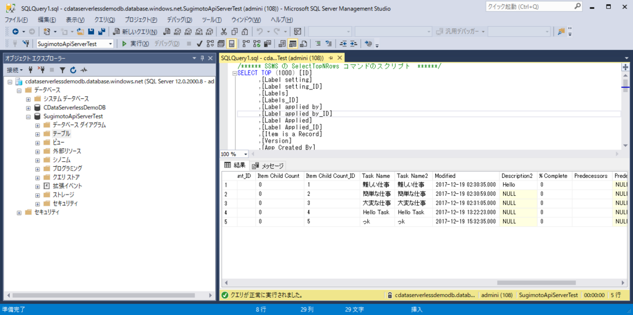Toggle include live query statistics

(x=256, y=44)
